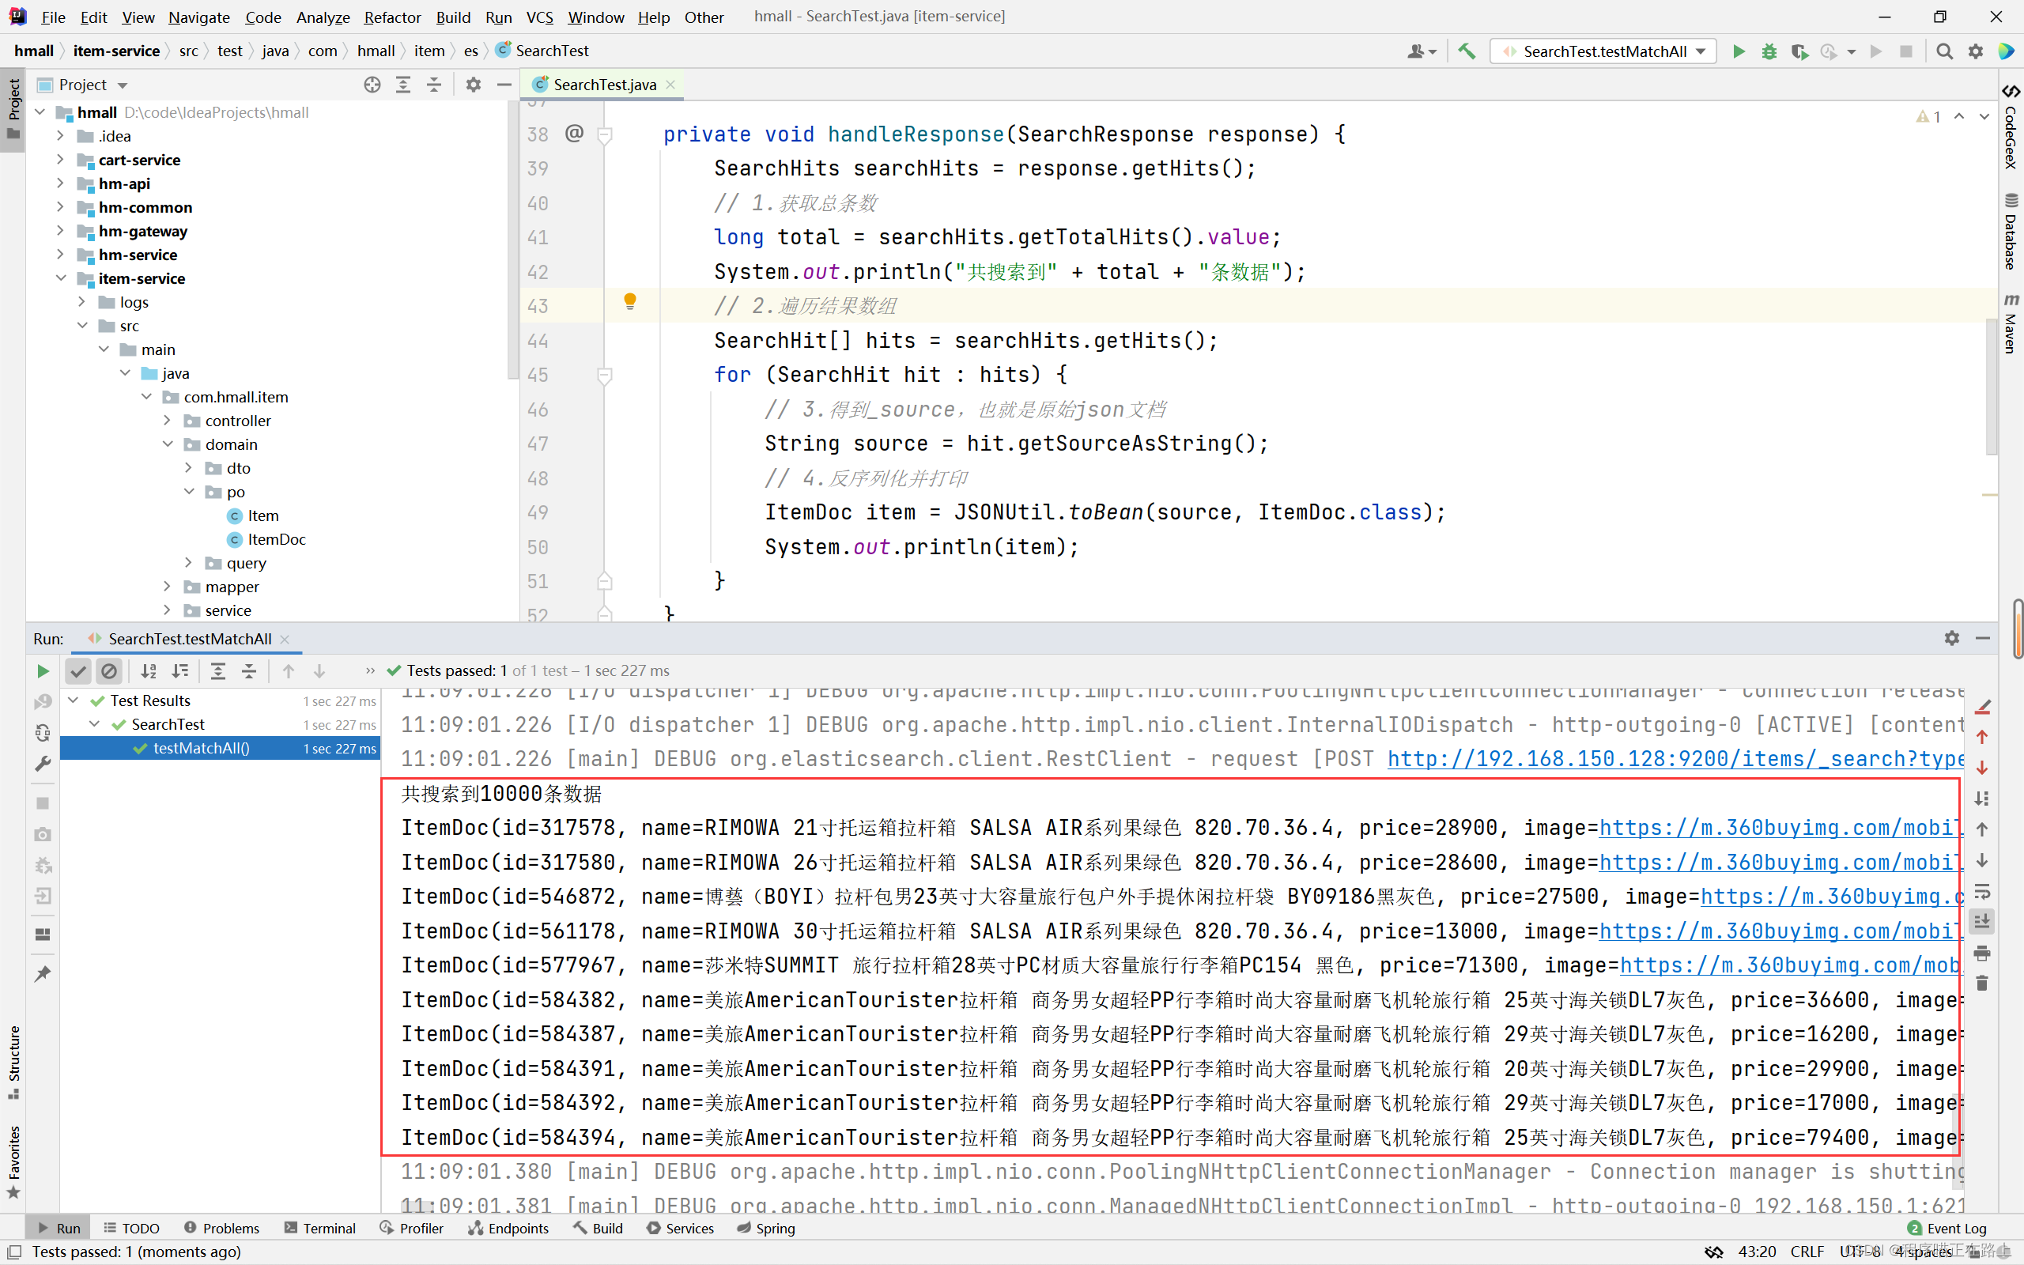The width and height of the screenshot is (2024, 1265).
Task: Open the Refactor menu
Action: pos(391,17)
